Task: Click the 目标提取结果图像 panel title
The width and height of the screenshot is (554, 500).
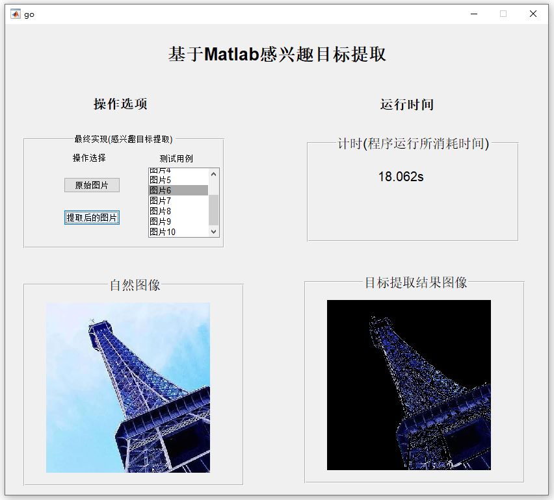Action: 416,282
